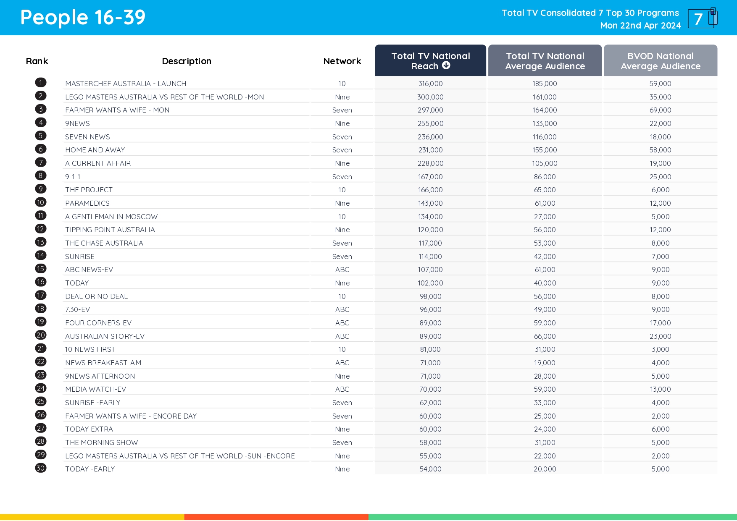This screenshot has height=521, width=737.
Task: Select the rank 10 circle badge
Action: tap(40, 202)
